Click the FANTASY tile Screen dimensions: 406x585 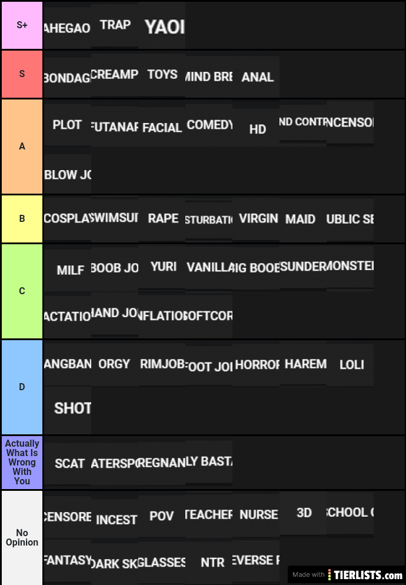click(68, 560)
